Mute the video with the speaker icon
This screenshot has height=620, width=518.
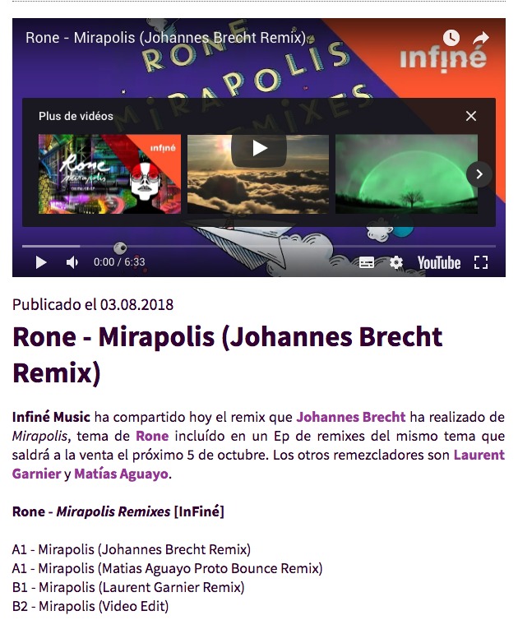pos(72,262)
